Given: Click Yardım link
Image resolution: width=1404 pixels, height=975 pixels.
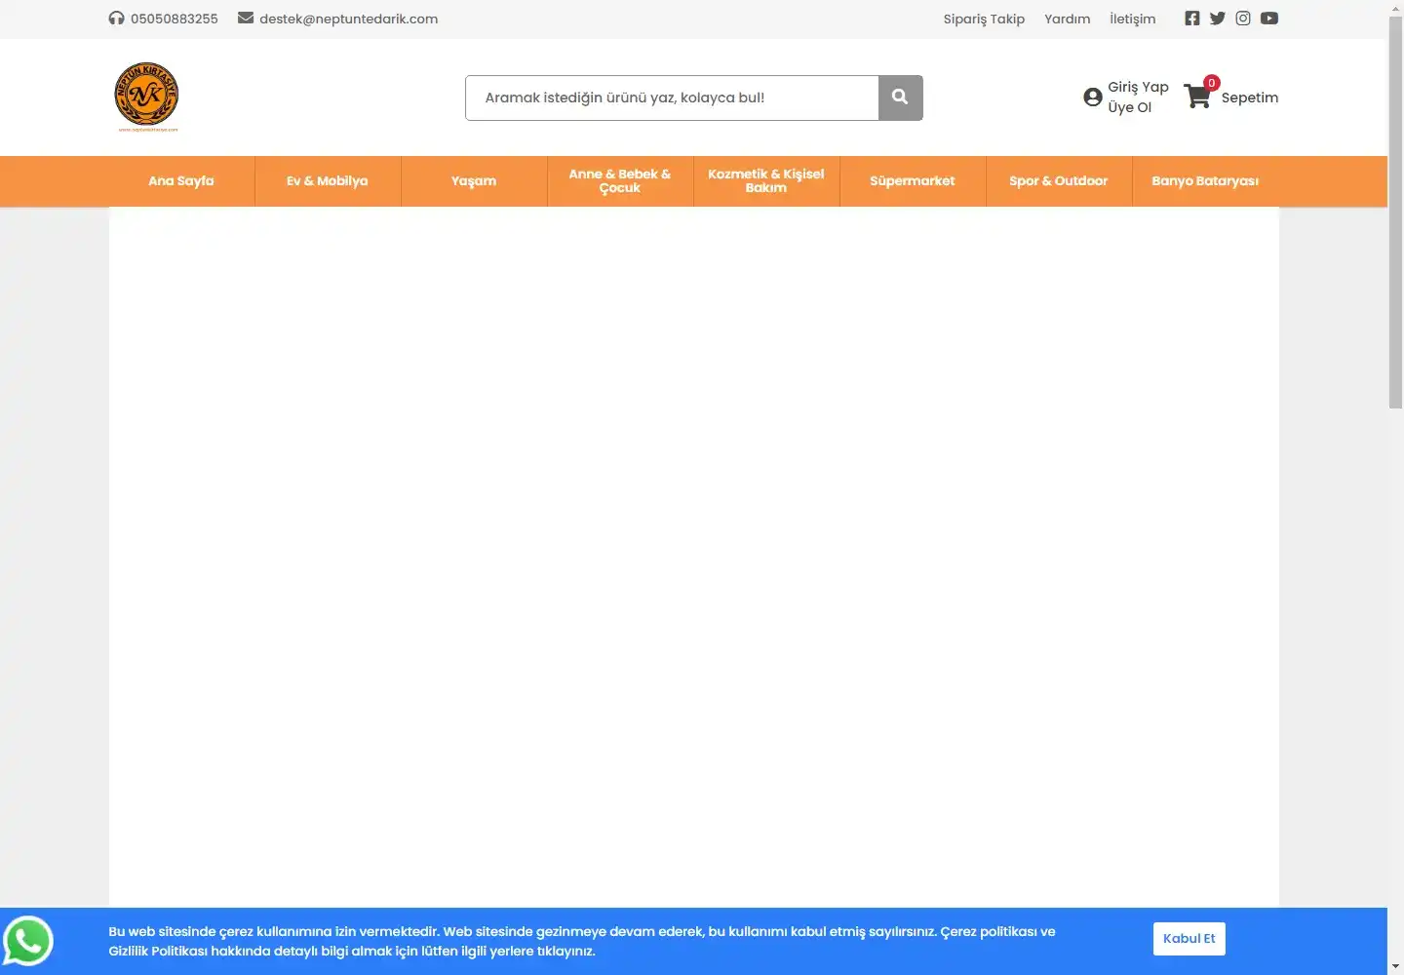Looking at the screenshot, I should coord(1068,19).
